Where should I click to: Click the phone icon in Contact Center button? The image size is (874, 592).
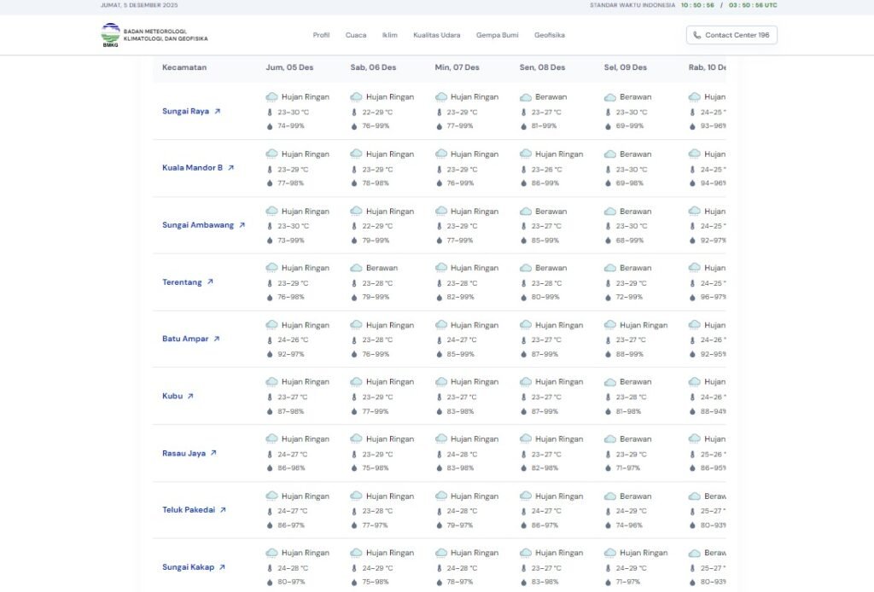coord(697,35)
